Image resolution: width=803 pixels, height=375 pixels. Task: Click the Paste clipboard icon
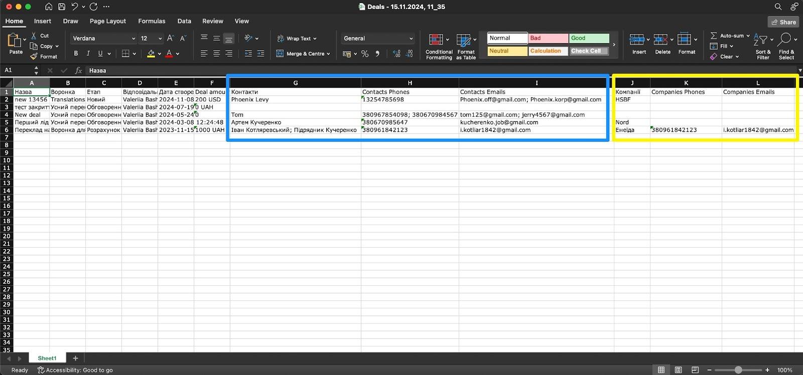15,40
